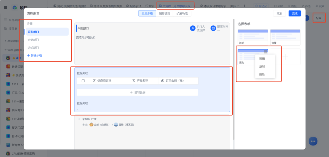The width and height of the screenshot is (329, 157).
Task: Open the 看板 board view
Action: coord(293,6)
